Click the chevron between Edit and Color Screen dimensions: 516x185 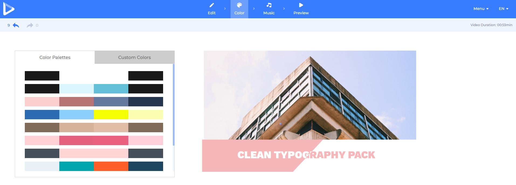pos(225,9)
